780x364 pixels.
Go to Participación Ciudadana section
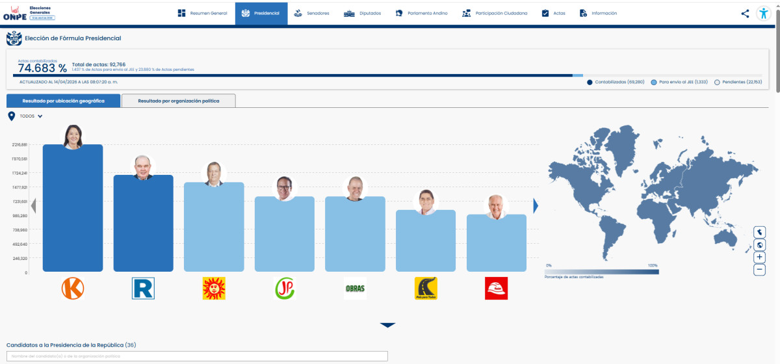(495, 14)
